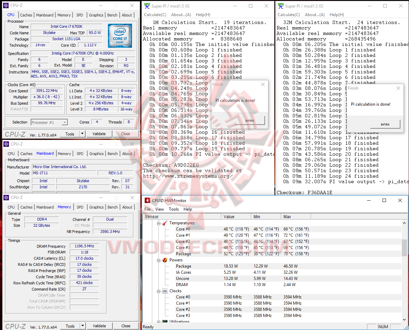The width and height of the screenshot is (409, 330).
Task: Click the CPU-Z app icon in top window title
Action: coord(6,5)
